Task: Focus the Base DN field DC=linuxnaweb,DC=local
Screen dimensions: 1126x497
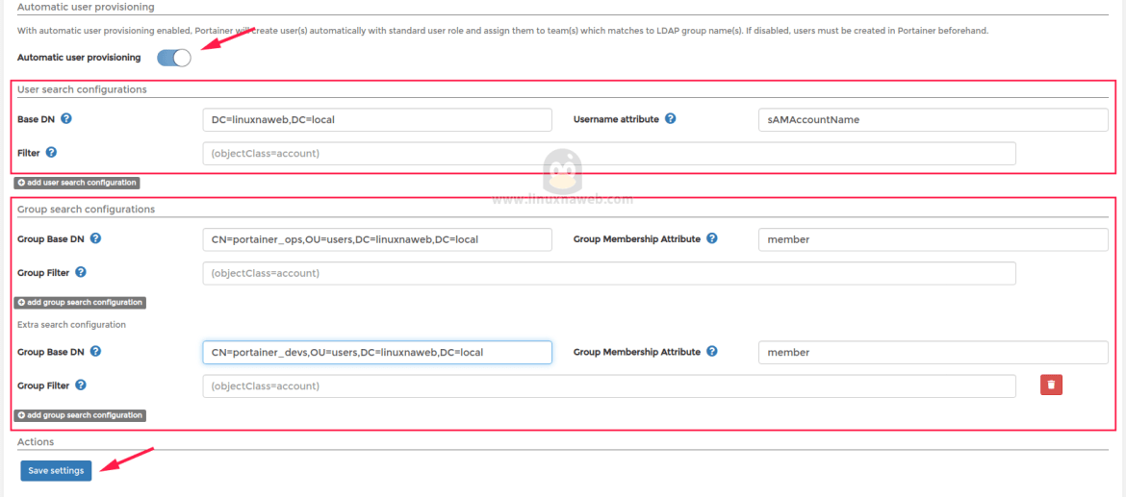Action: point(377,120)
